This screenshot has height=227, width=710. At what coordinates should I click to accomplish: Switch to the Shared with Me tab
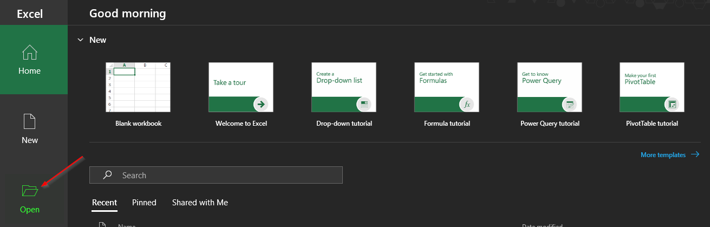click(x=200, y=203)
